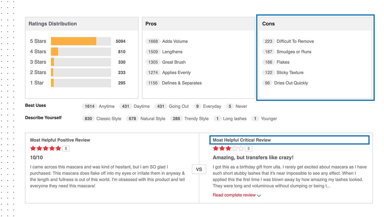The height and width of the screenshot is (217, 384).
Task: Filter by Sticky Texture con
Action: point(283,73)
